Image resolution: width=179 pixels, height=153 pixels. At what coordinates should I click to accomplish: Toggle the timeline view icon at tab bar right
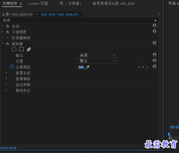pos(158,14)
